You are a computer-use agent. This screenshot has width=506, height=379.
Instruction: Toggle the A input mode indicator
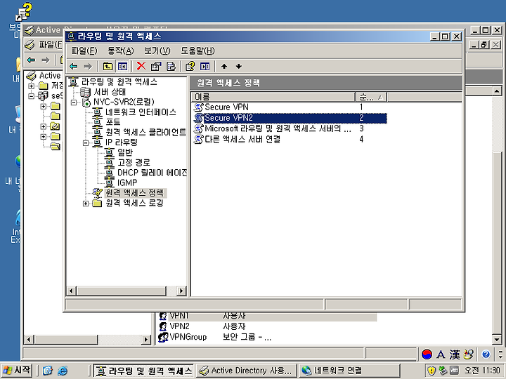click(441, 354)
